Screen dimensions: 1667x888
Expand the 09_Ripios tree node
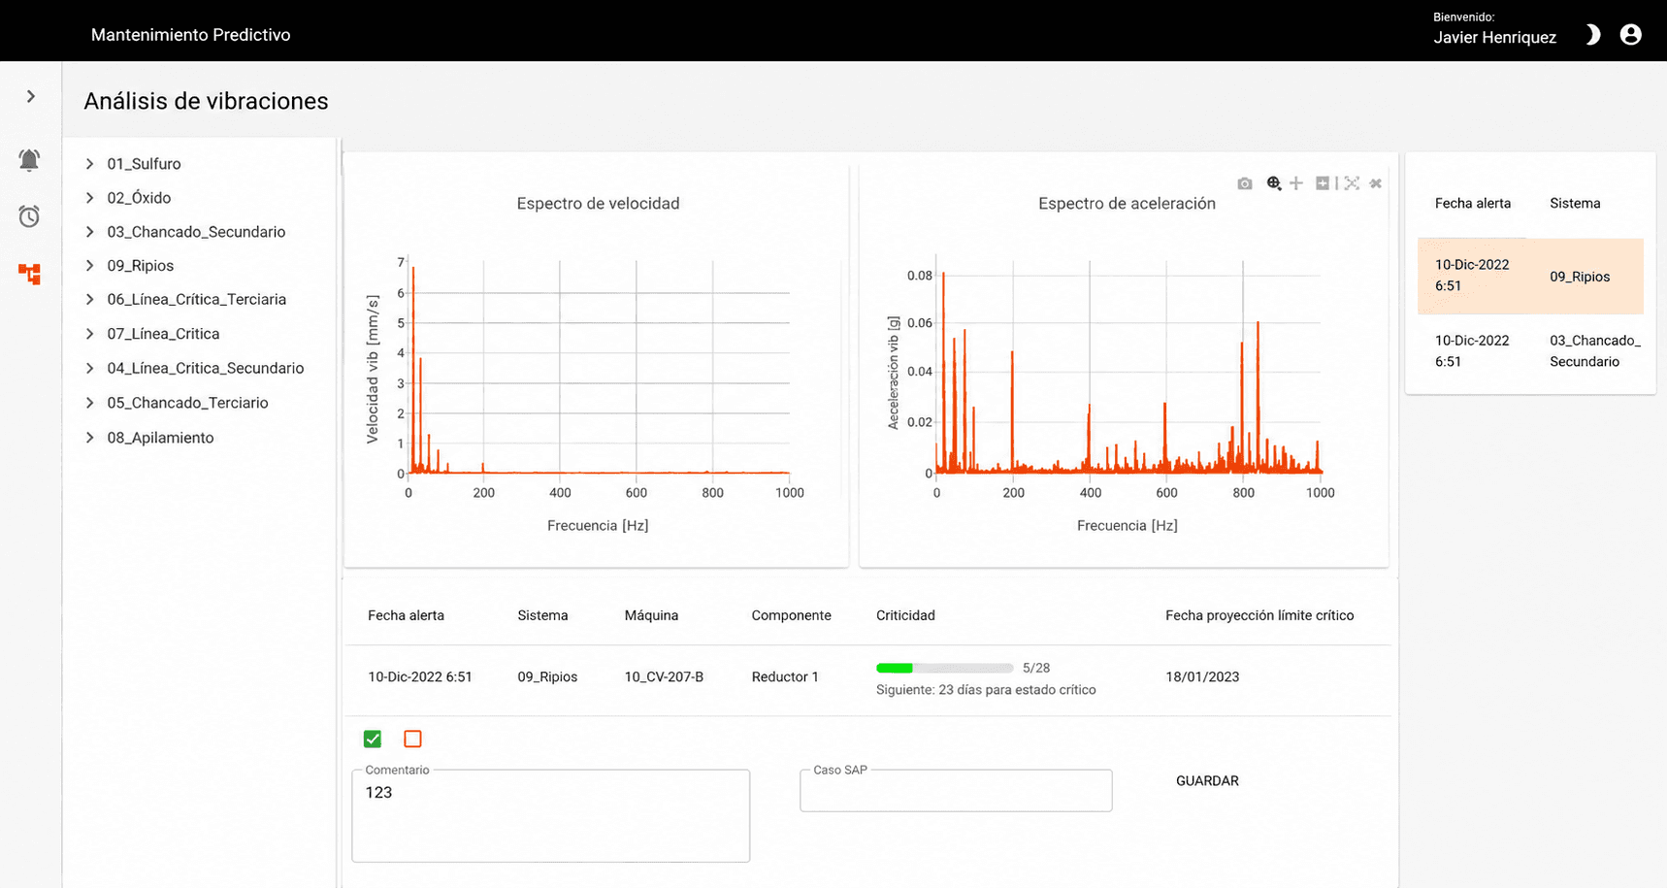tap(89, 266)
